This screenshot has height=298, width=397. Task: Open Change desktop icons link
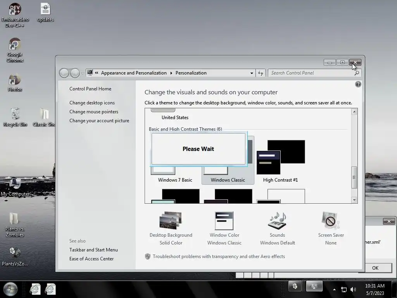tap(92, 102)
